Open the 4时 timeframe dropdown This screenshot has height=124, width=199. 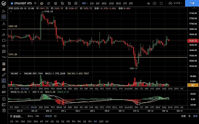click(85, 3)
